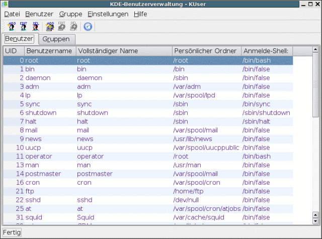Click the Delete group toolbar icon

tap(73, 26)
